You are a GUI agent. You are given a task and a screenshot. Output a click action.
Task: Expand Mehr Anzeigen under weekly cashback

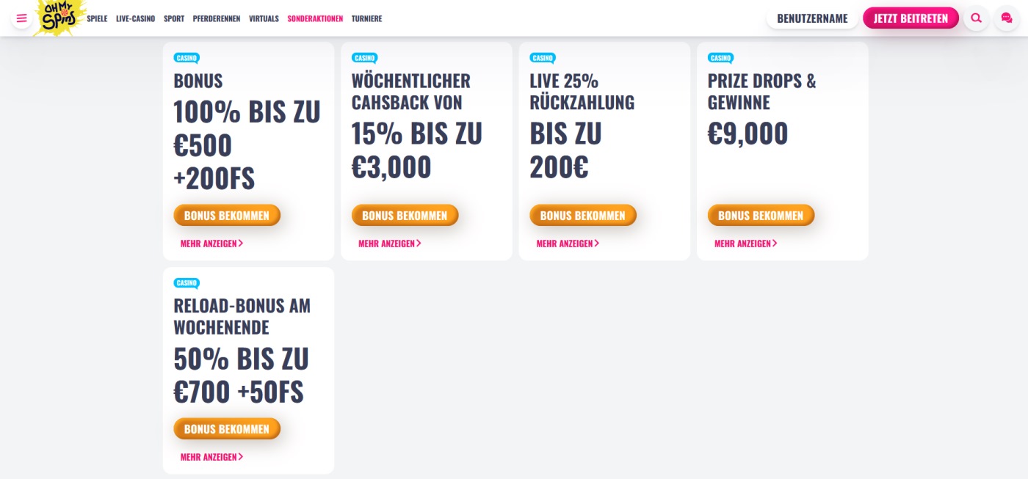pyautogui.click(x=389, y=244)
